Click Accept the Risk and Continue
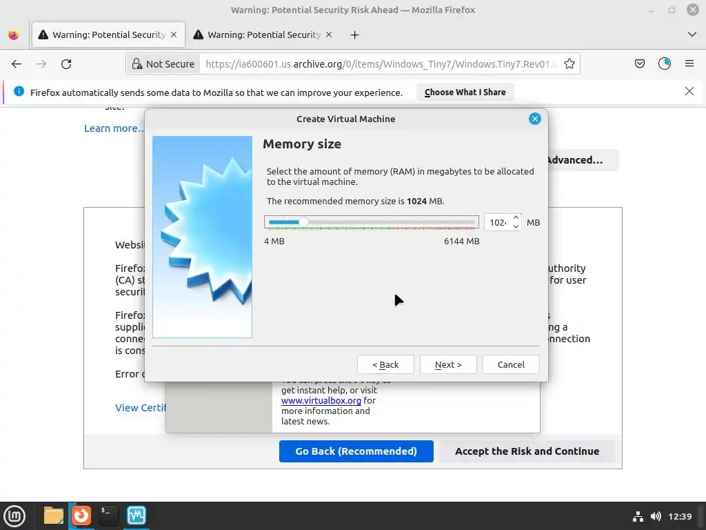The image size is (706, 530). click(x=527, y=451)
